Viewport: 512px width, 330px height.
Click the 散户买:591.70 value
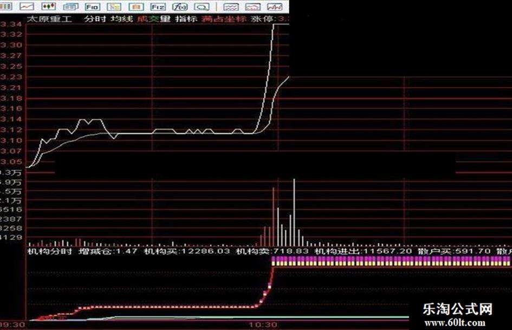tap(454, 251)
